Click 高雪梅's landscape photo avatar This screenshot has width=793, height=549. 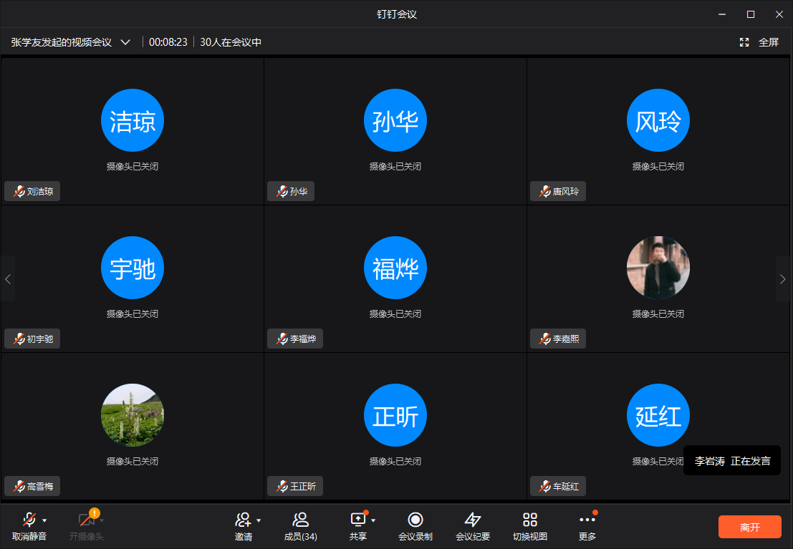pyautogui.click(x=133, y=415)
